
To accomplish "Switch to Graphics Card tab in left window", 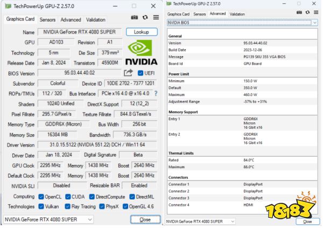I will click(20, 19).
